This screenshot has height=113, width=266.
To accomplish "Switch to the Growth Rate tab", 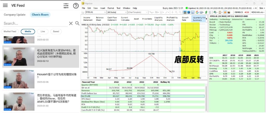I will coord(185,19).
